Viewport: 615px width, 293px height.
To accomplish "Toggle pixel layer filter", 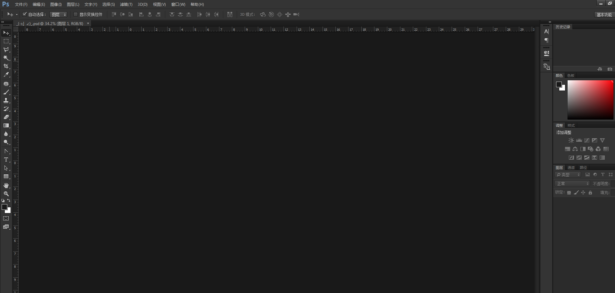I will click(587, 175).
